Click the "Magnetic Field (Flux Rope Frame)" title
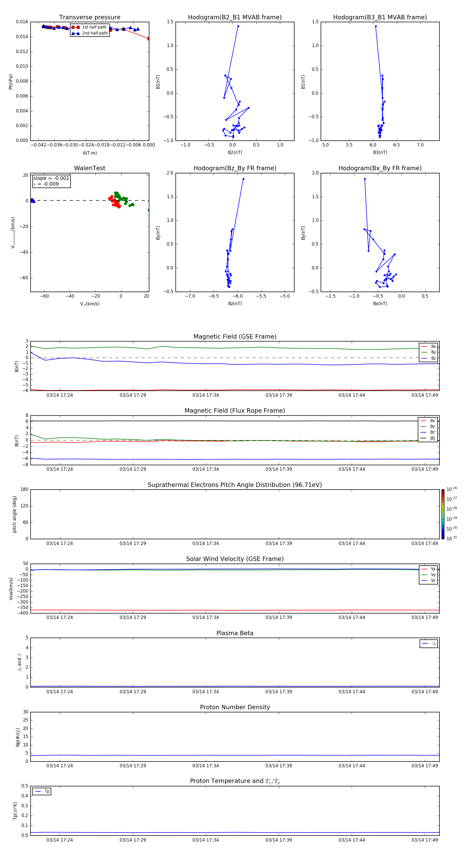This screenshot has width=470, height=863. [x=235, y=411]
